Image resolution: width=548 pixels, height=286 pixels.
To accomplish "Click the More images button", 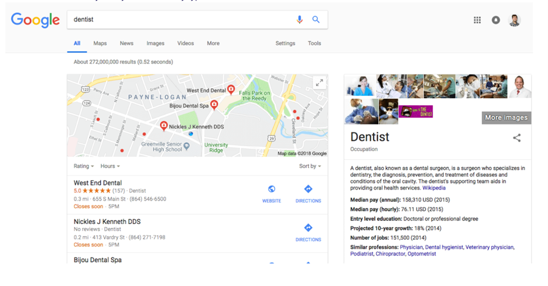I will pos(506,118).
